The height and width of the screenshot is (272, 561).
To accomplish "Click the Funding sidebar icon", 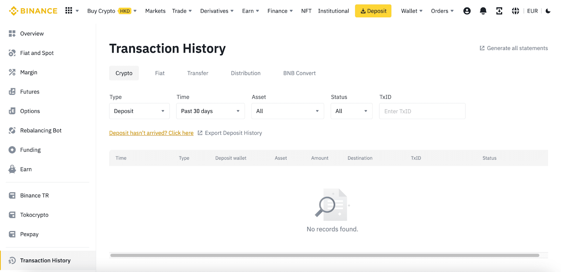I will 12,150.
